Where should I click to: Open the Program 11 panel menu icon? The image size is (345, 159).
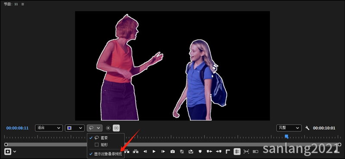tap(22, 4)
